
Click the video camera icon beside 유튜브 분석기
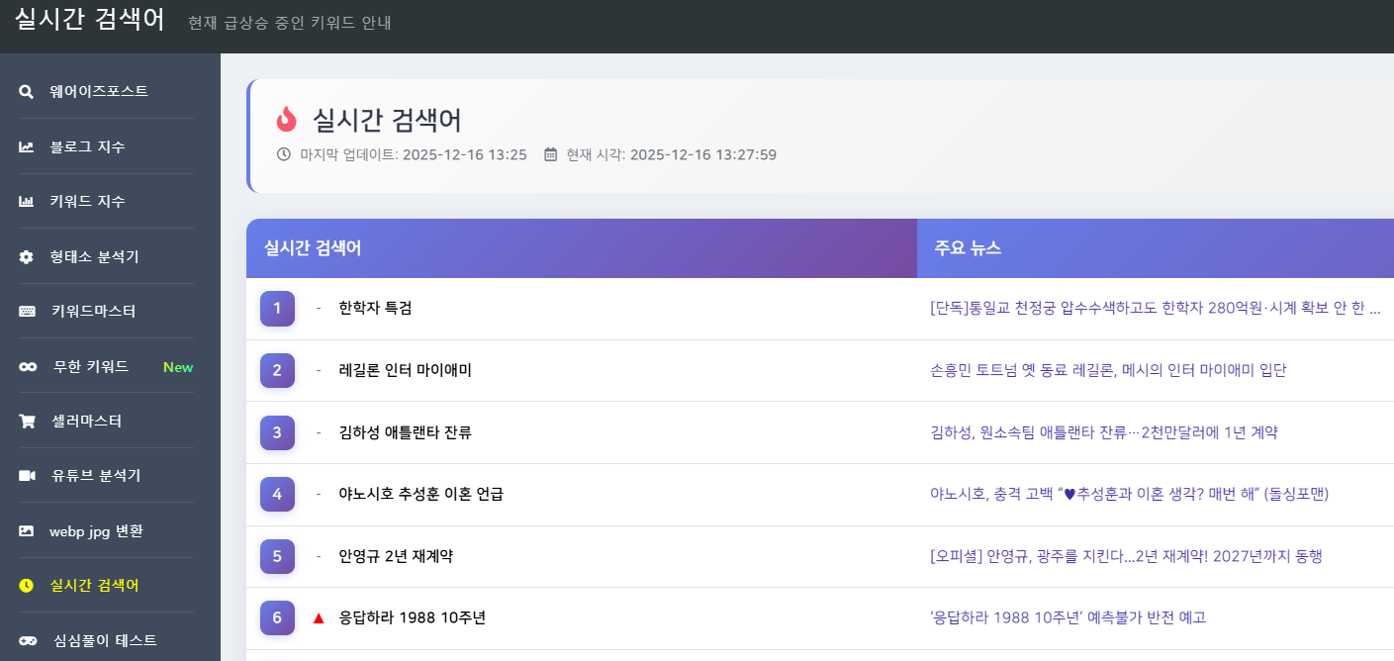(x=27, y=476)
